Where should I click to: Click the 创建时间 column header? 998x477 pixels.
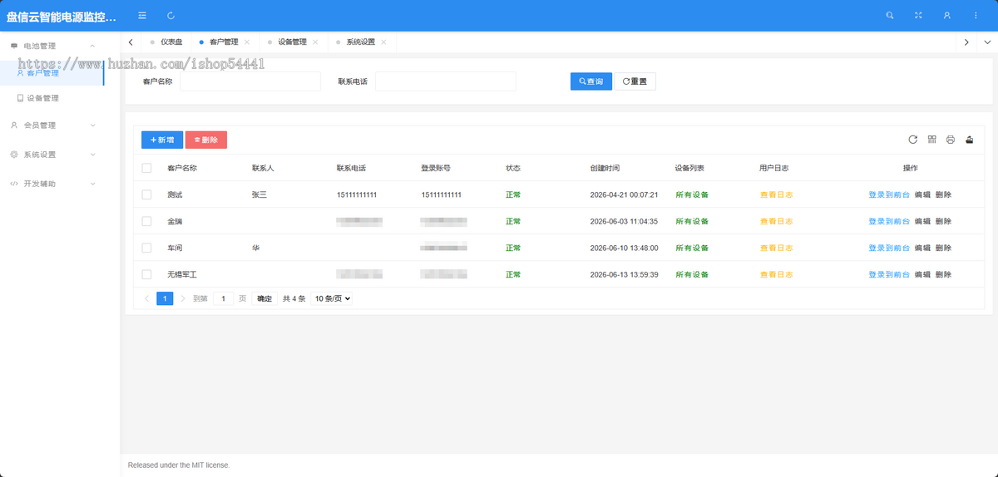[605, 168]
